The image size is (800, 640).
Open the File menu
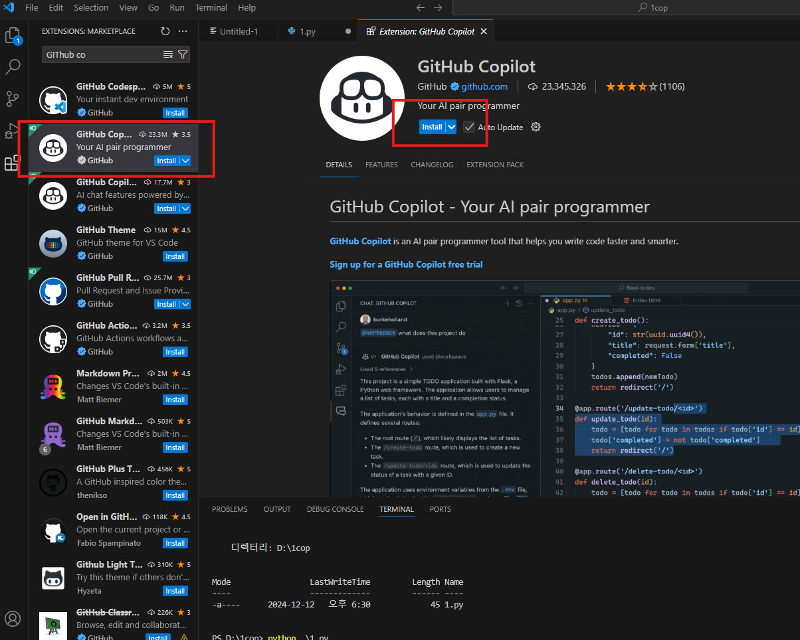coord(31,8)
